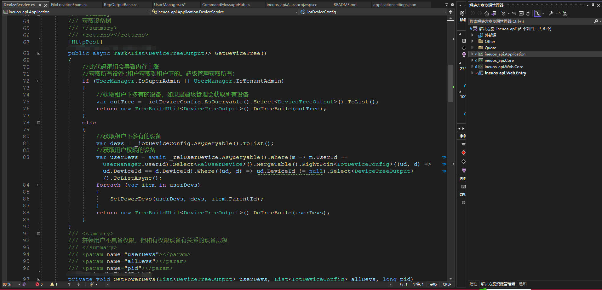
Task: Expand the 外部源 node
Action: tap(472, 35)
